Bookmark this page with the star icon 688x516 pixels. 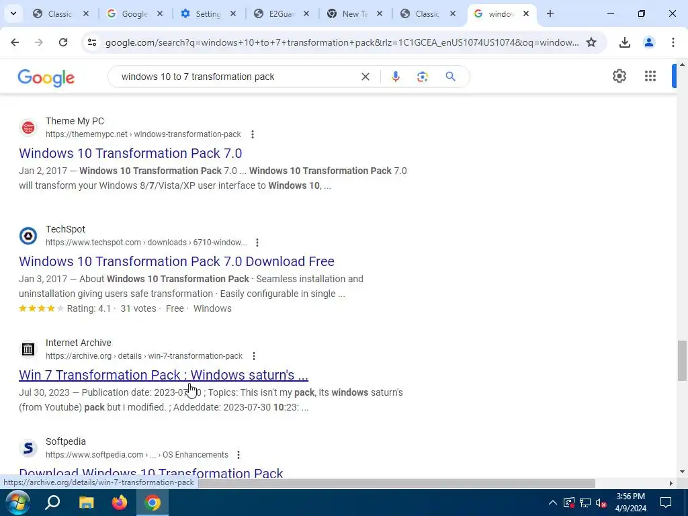591,42
